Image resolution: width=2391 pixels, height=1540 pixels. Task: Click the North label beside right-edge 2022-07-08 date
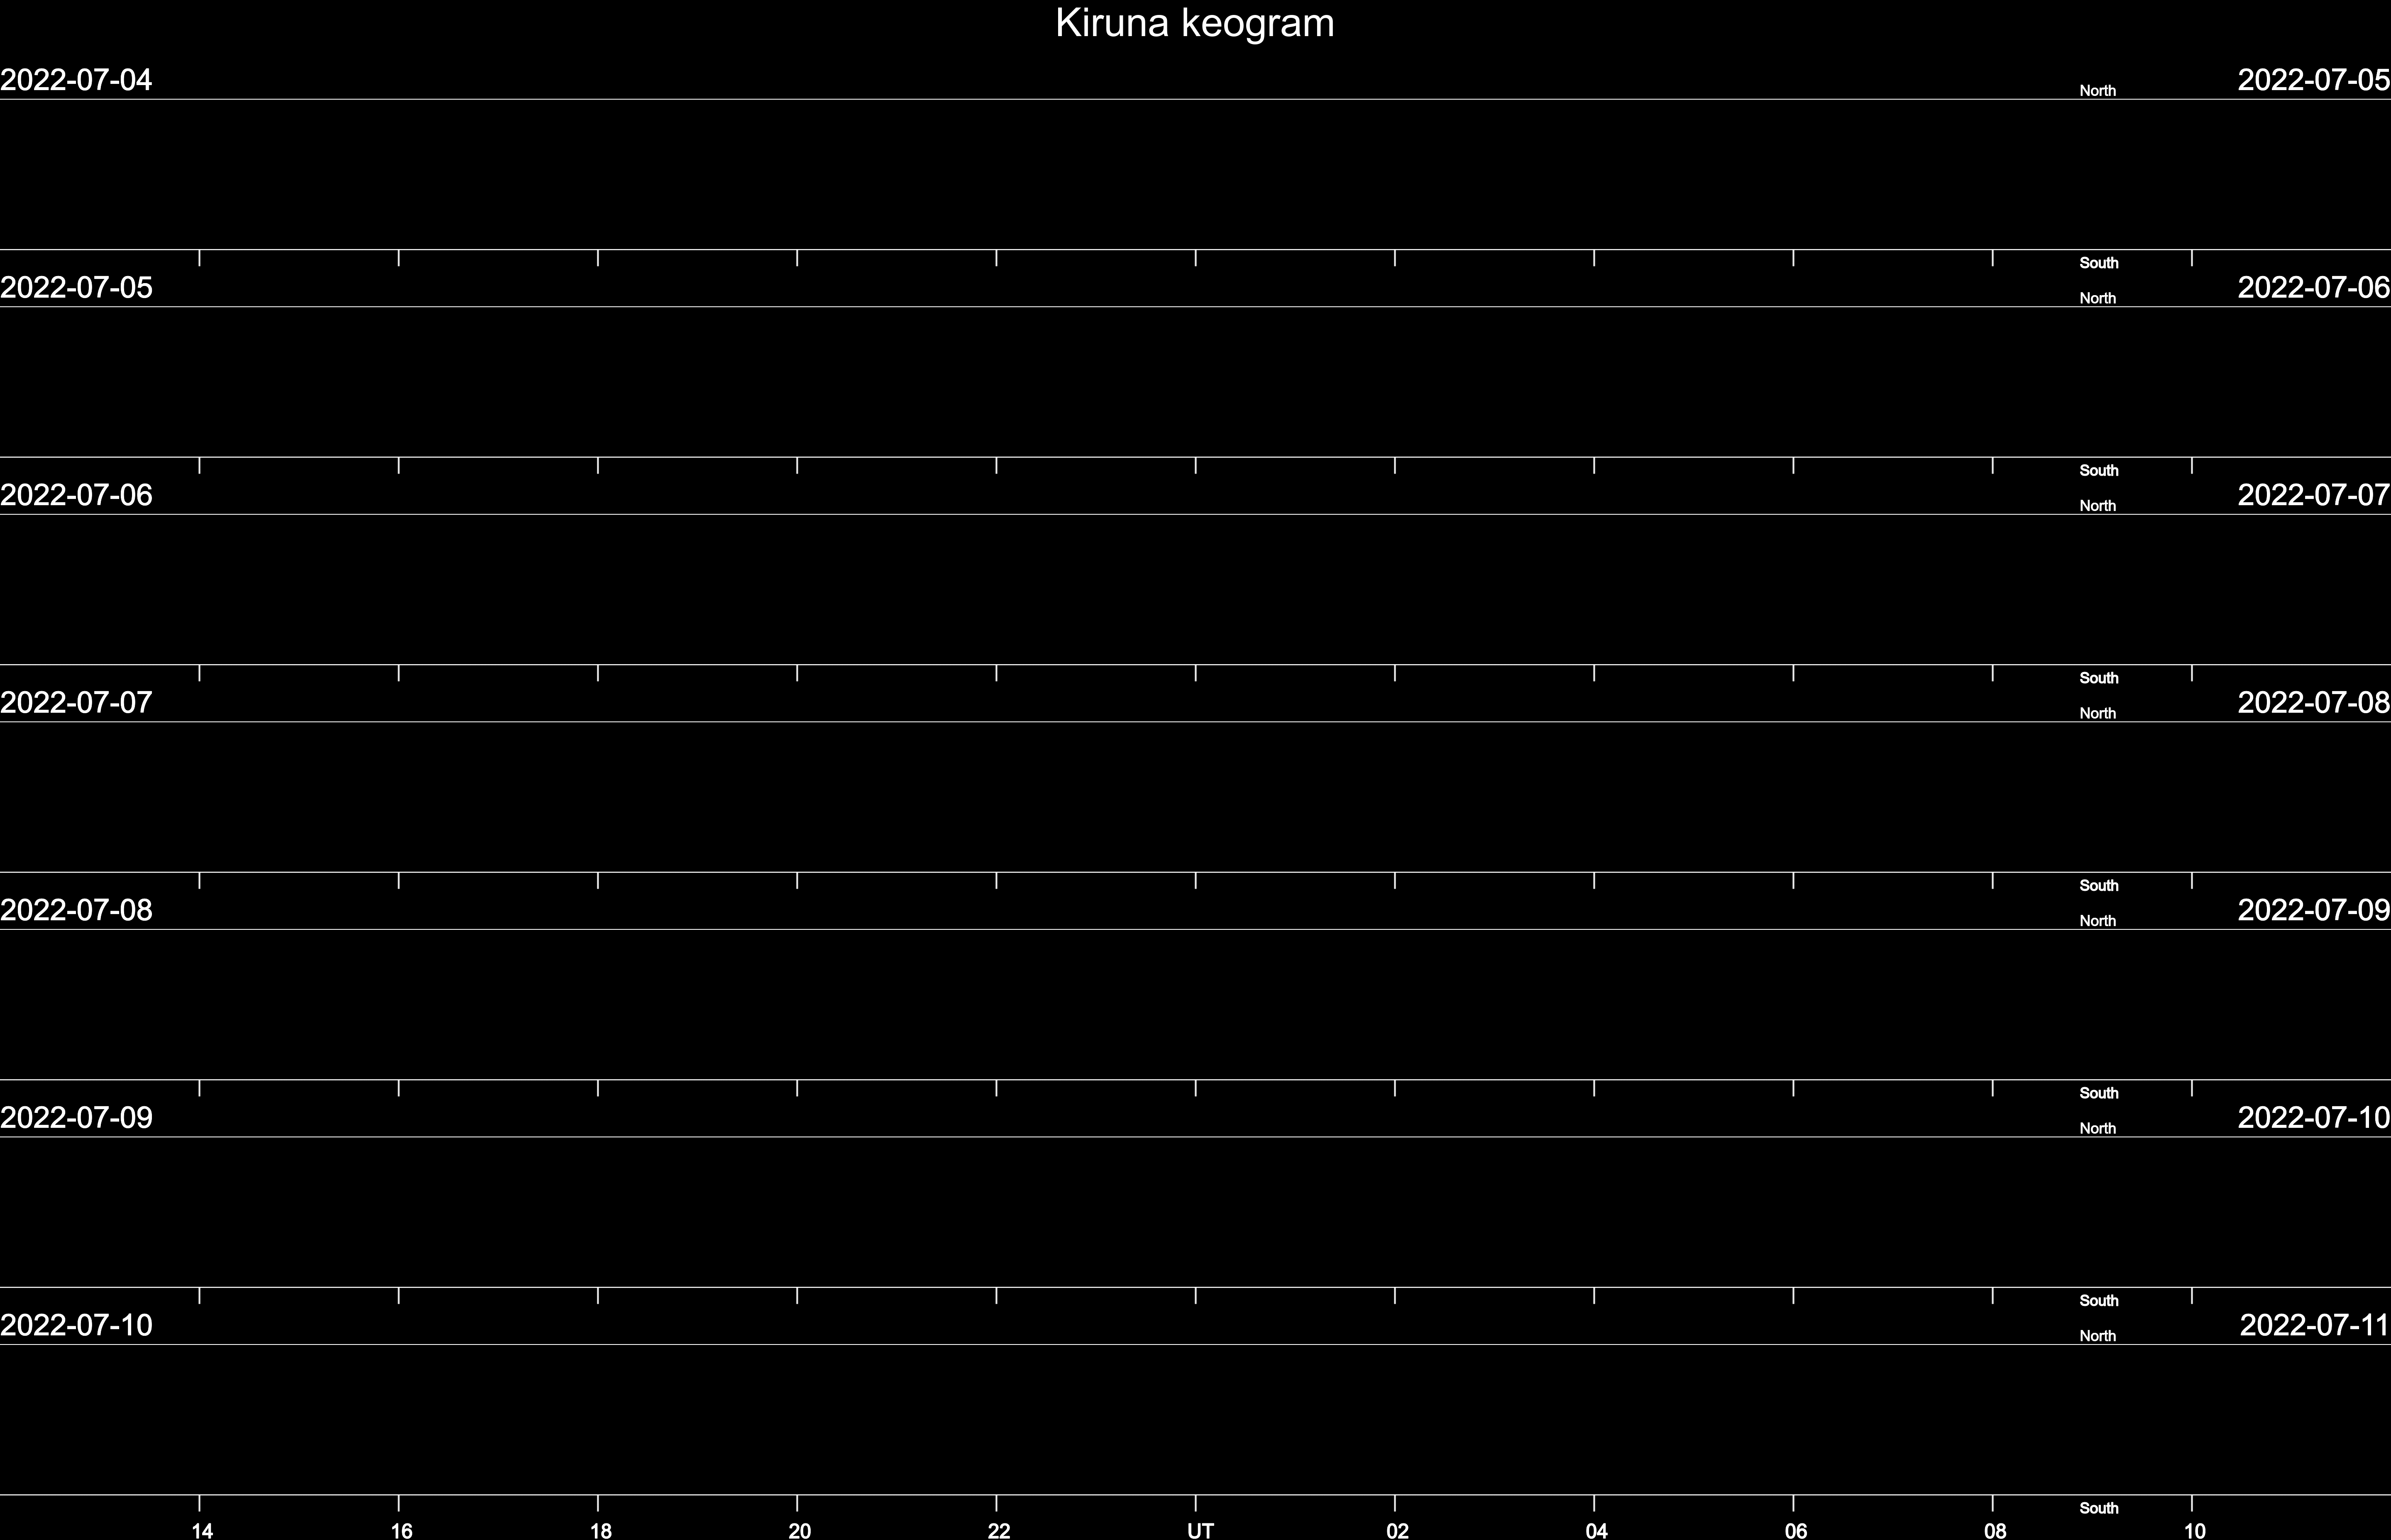2097,714
